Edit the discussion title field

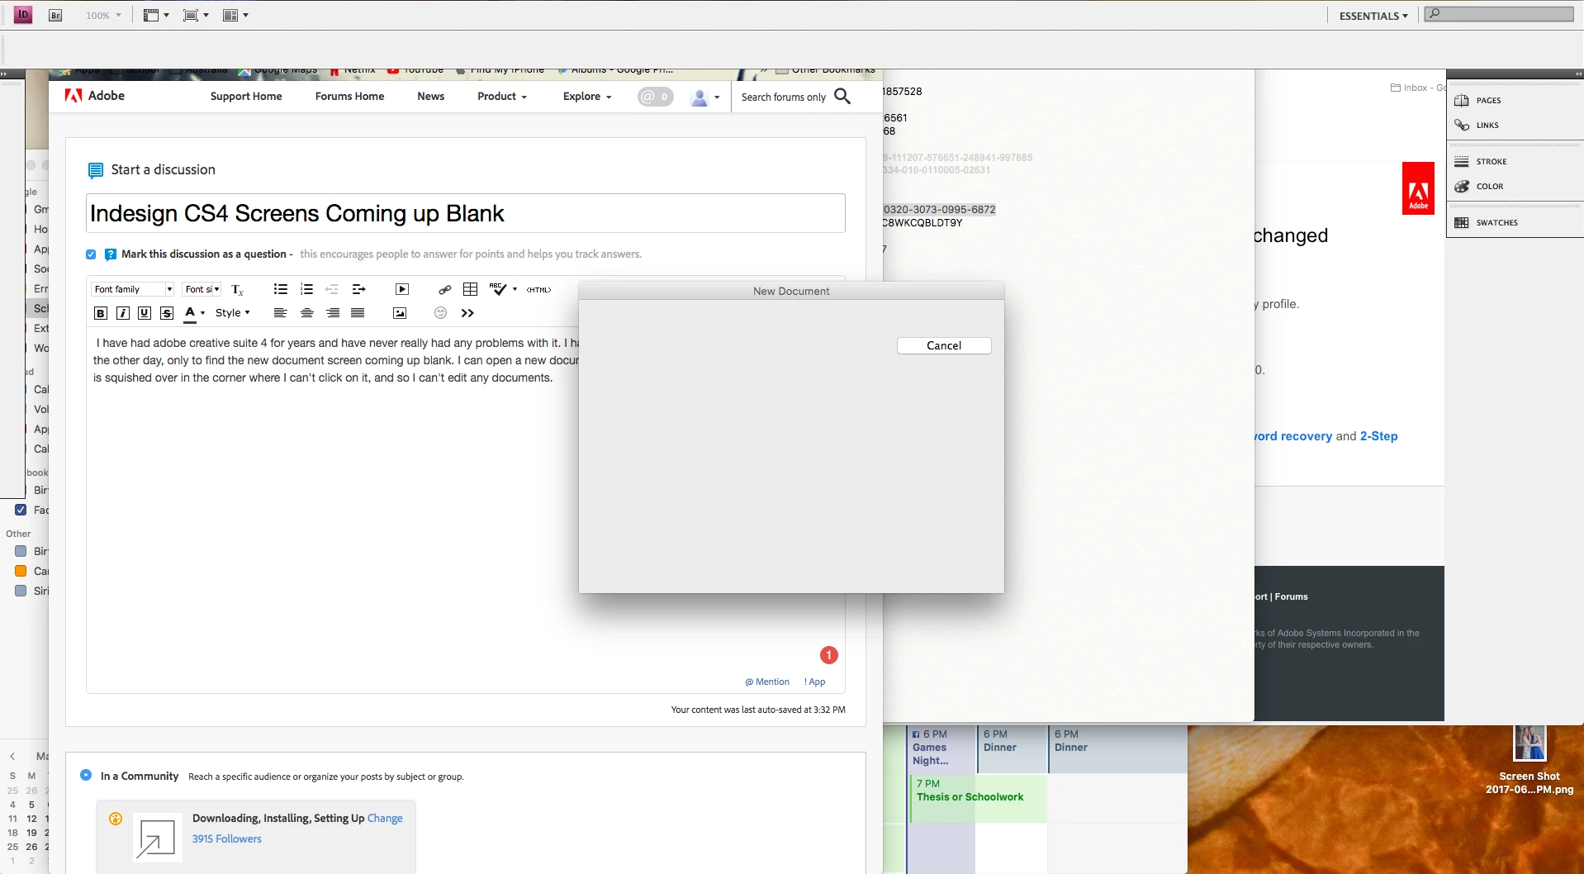[x=466, y=213]
